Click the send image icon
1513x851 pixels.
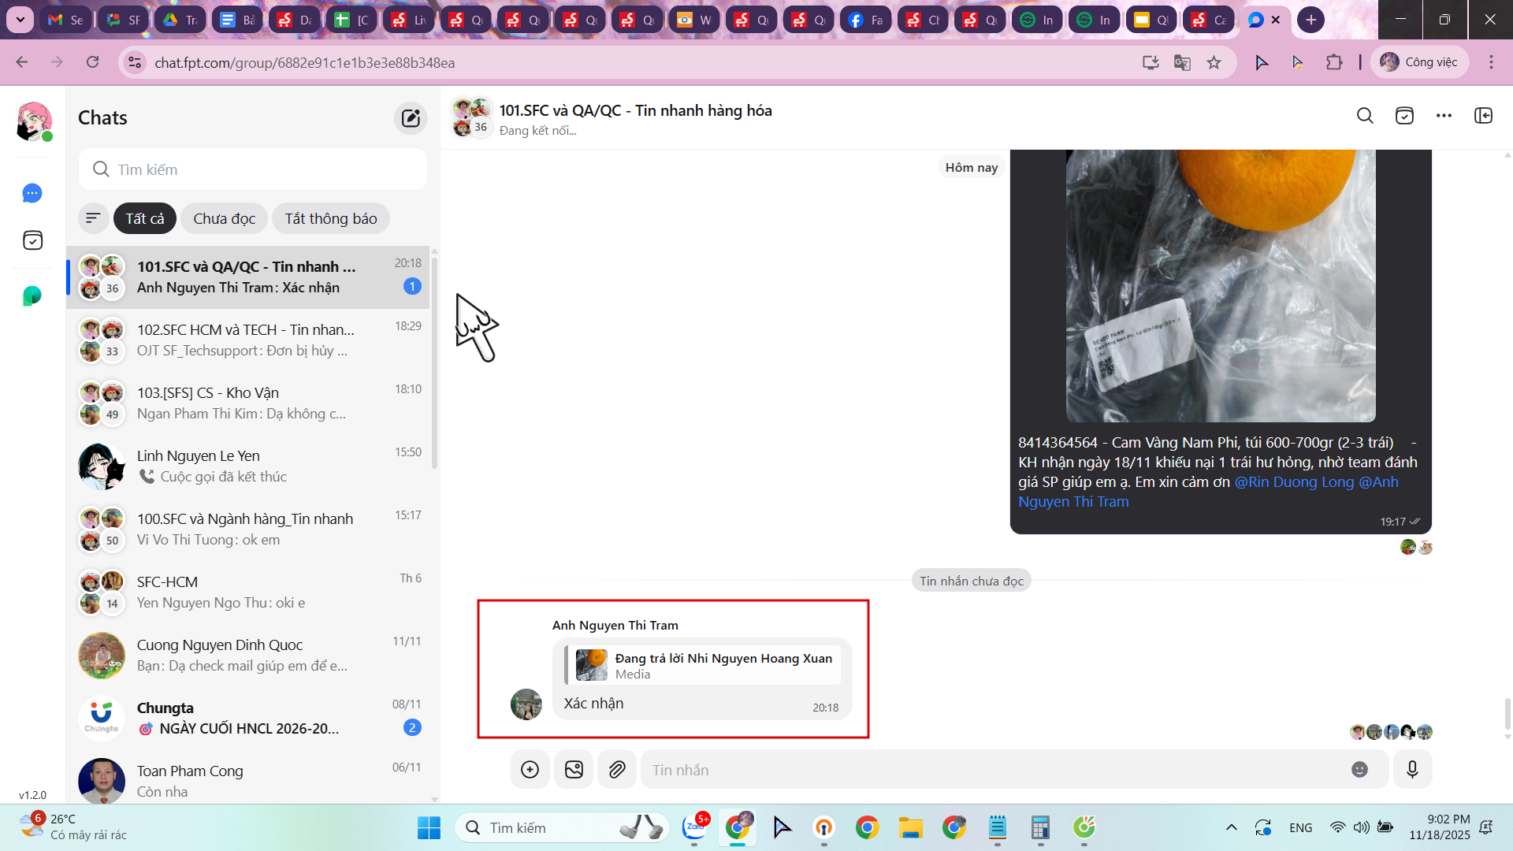pos(574,770)
